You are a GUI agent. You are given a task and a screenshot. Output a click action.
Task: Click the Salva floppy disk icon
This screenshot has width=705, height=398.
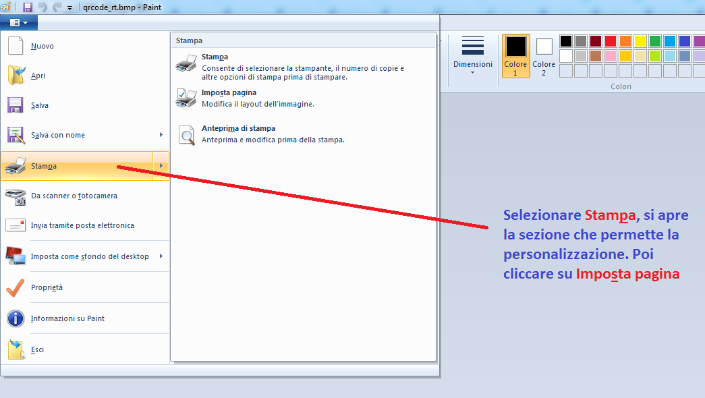point(16,105)
